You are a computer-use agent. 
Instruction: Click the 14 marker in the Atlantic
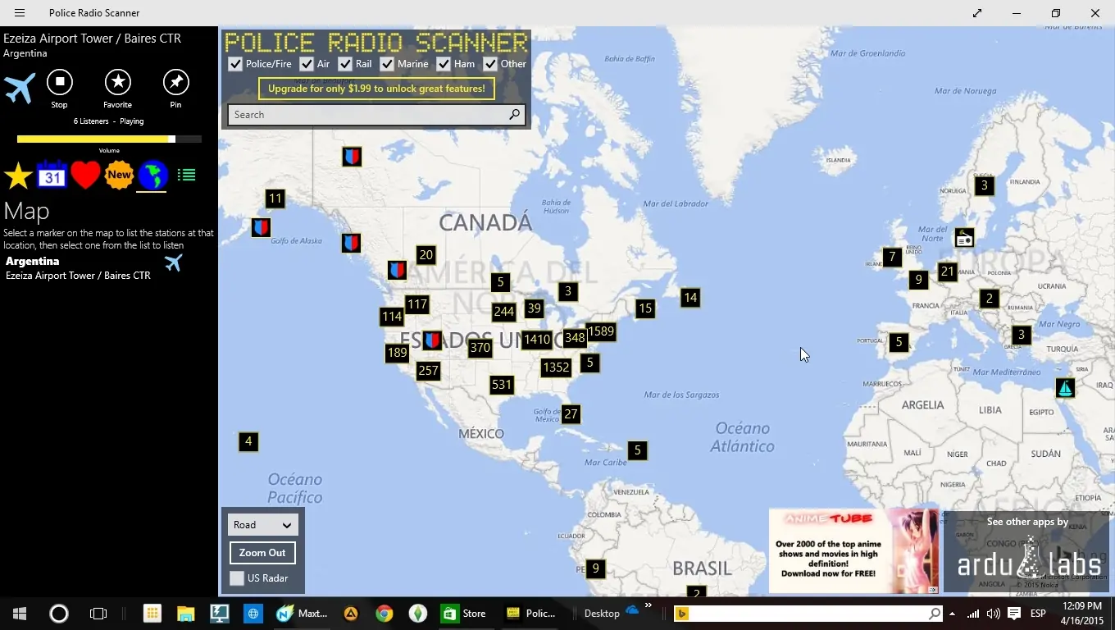690,298
